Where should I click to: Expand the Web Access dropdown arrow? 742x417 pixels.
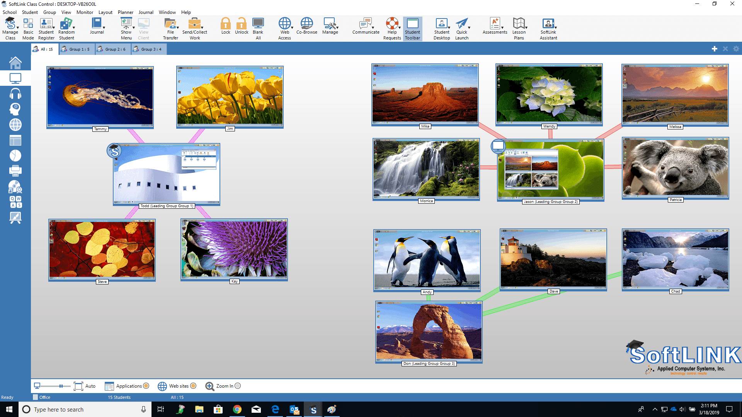click(x=292, y=28)
